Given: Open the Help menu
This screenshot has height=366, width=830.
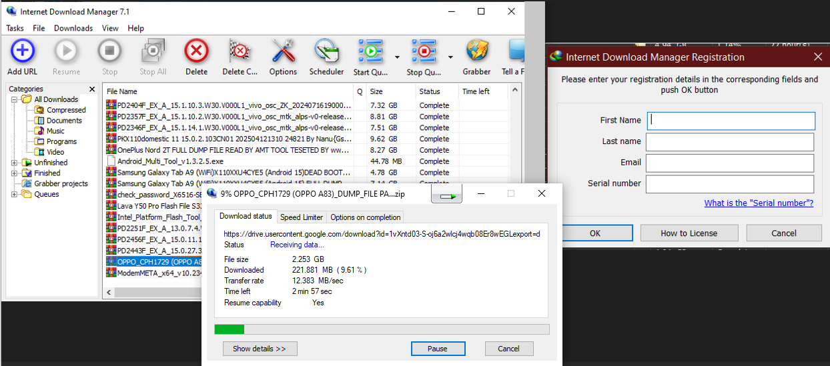Looking at the screenshot, I should click(136, 28).
